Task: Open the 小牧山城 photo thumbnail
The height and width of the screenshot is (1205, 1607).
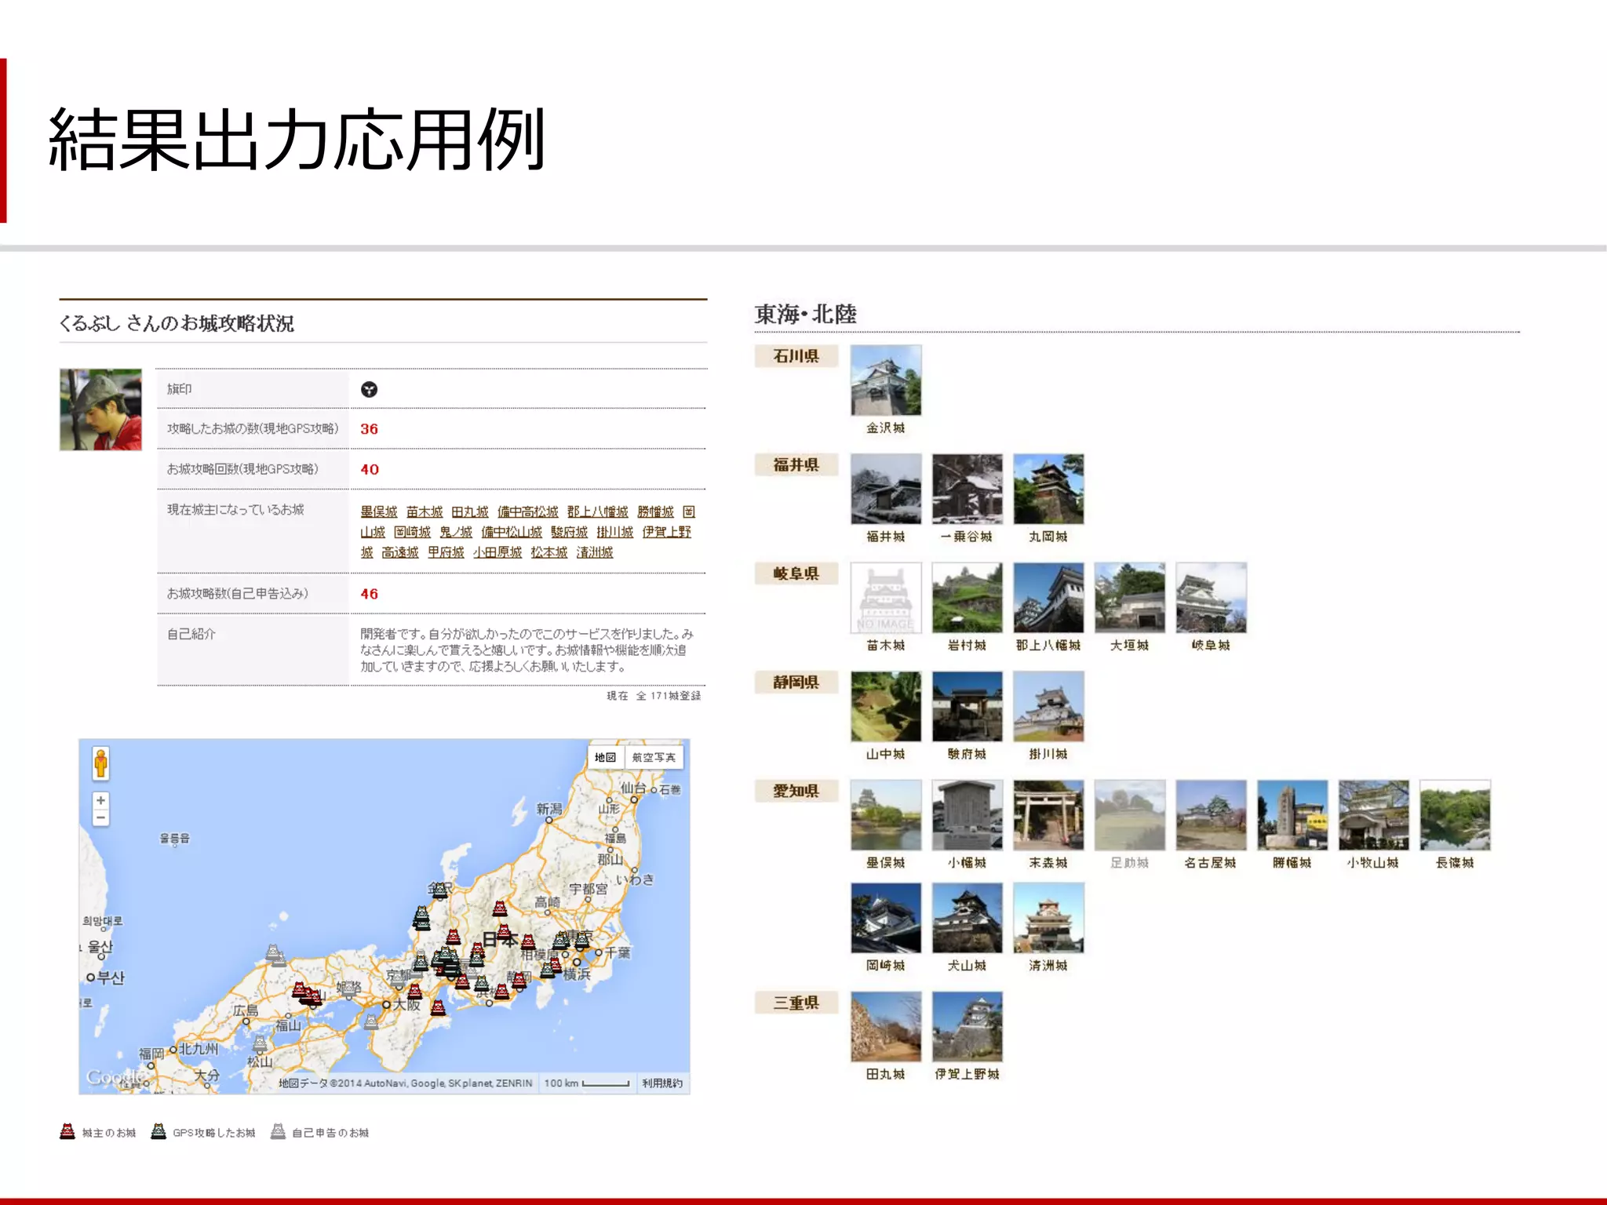Action: (x=1374, y=815)
